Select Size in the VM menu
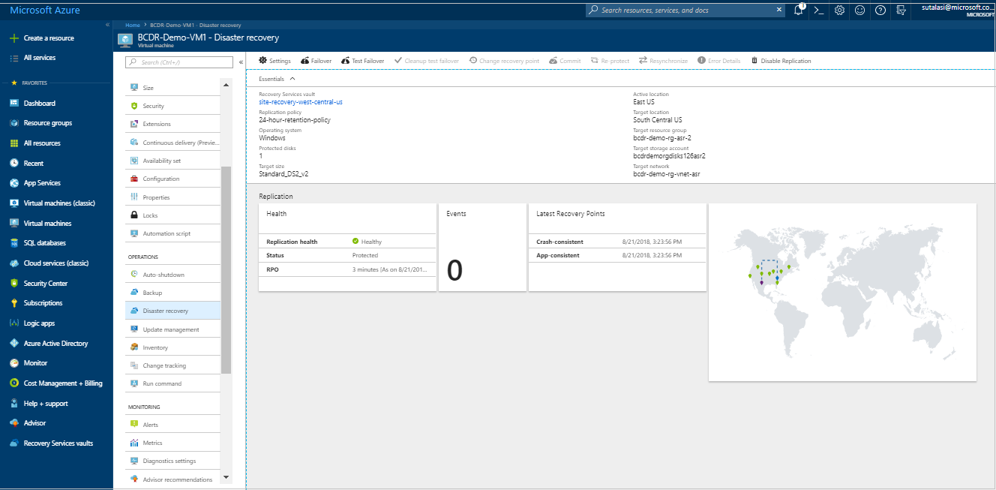The image size is (996, 490). click(172, 88)
